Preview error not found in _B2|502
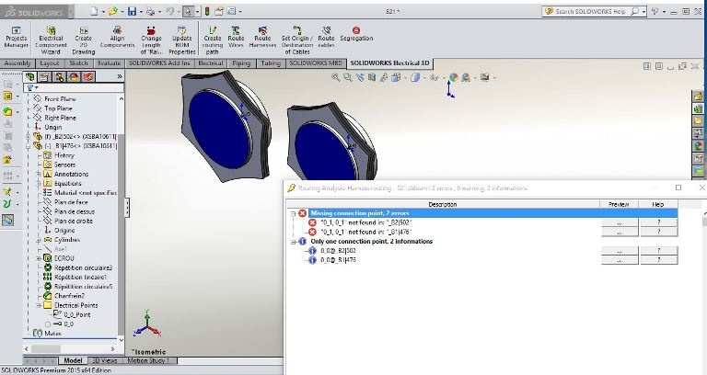707x375 pixels. (x=620, y=222)
